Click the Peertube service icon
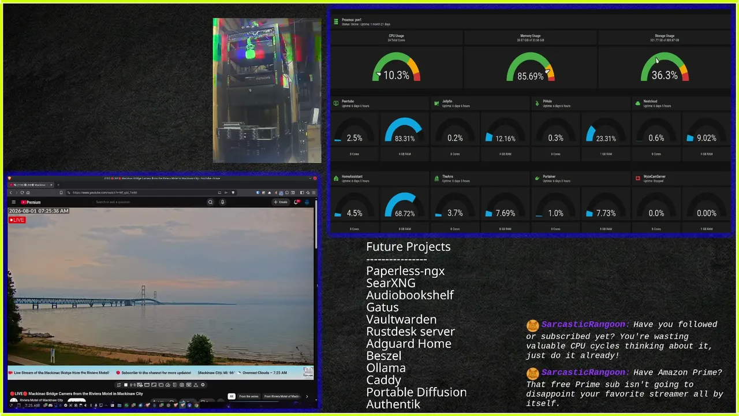The image size is (739, 416). (x=336, y=103)
